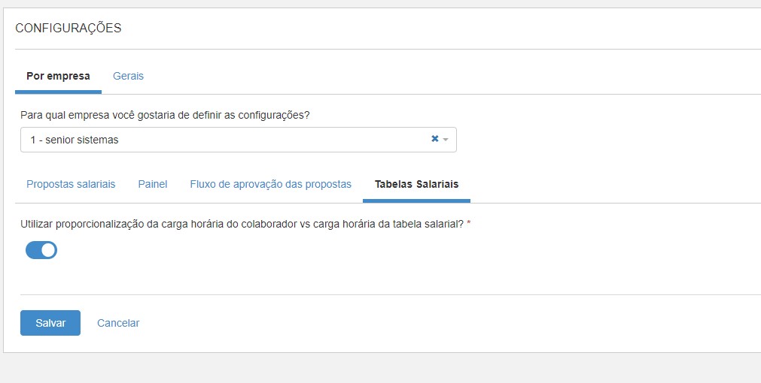Viewport: 761px width, 383px height.
Task: Open Fluxo de aprovação das propostas tab
Action: [x=271, y=184]
